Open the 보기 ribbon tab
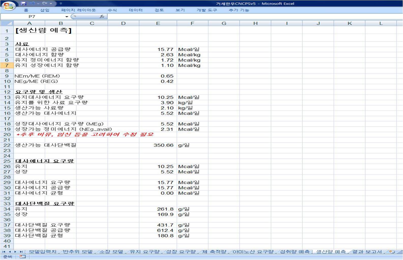 point(180,10)
